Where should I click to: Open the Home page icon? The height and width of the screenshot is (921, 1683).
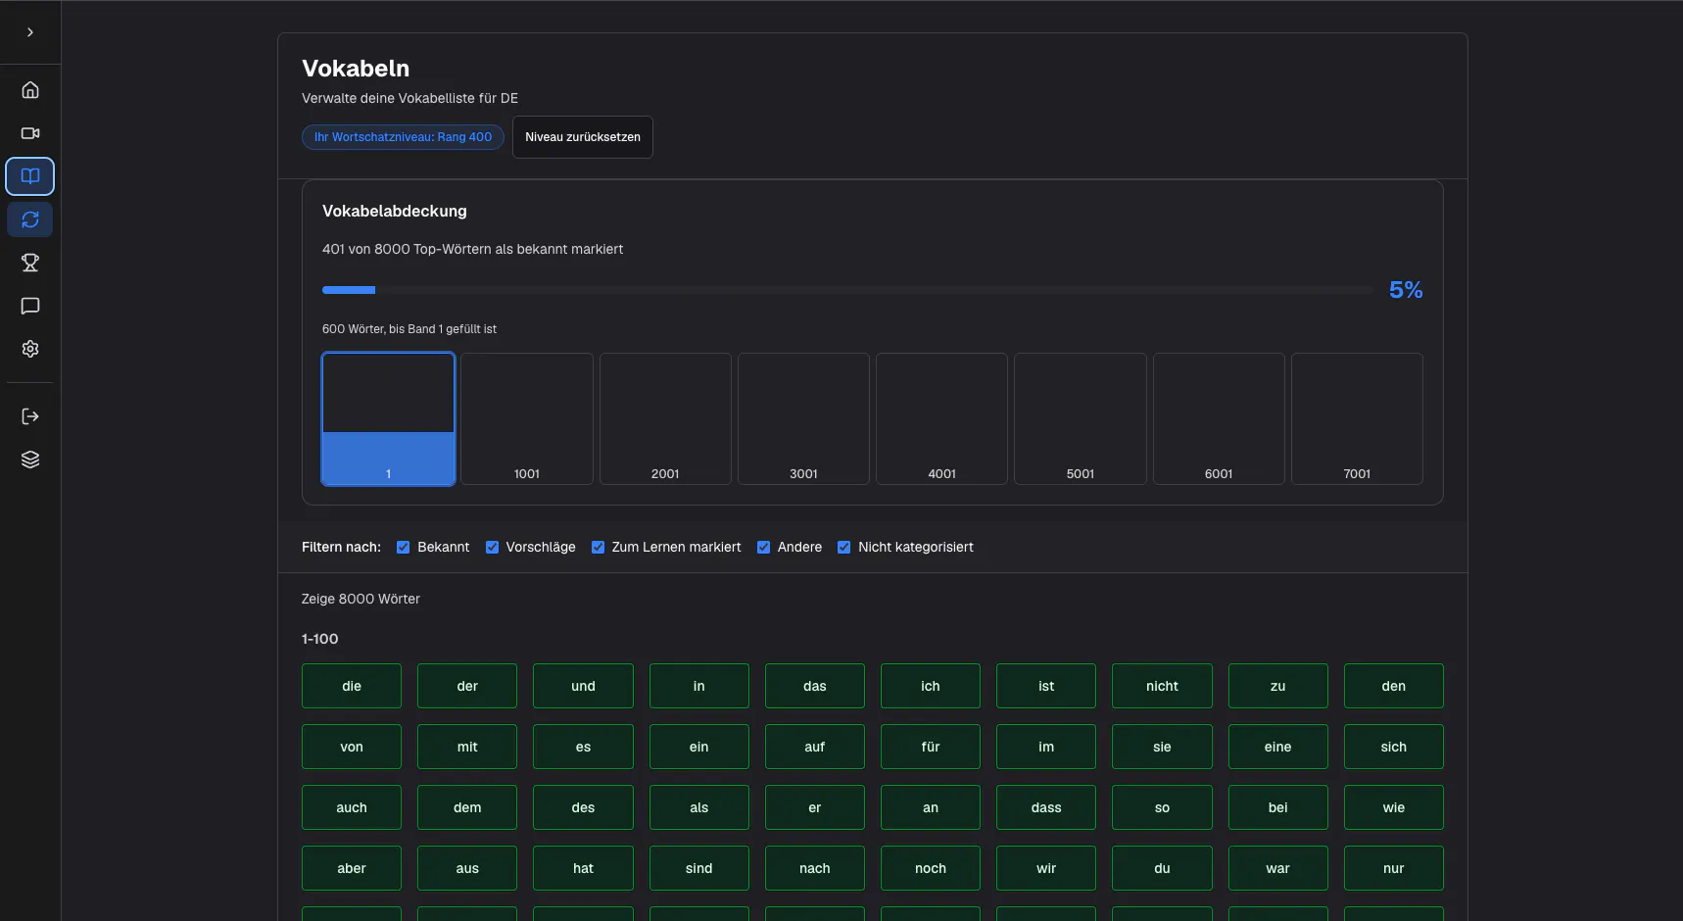[x=30, y=90]
